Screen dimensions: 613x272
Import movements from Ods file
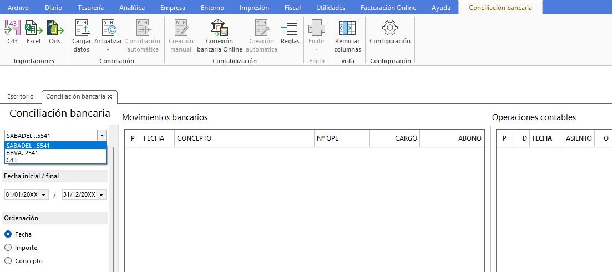coord(55,32)
